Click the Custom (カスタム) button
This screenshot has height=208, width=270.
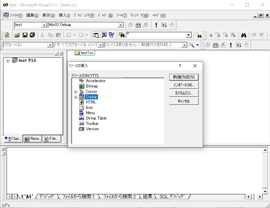click(x=184, y=93)
